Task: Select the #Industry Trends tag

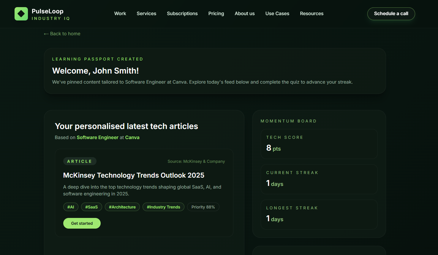Action: pos(164,207)
